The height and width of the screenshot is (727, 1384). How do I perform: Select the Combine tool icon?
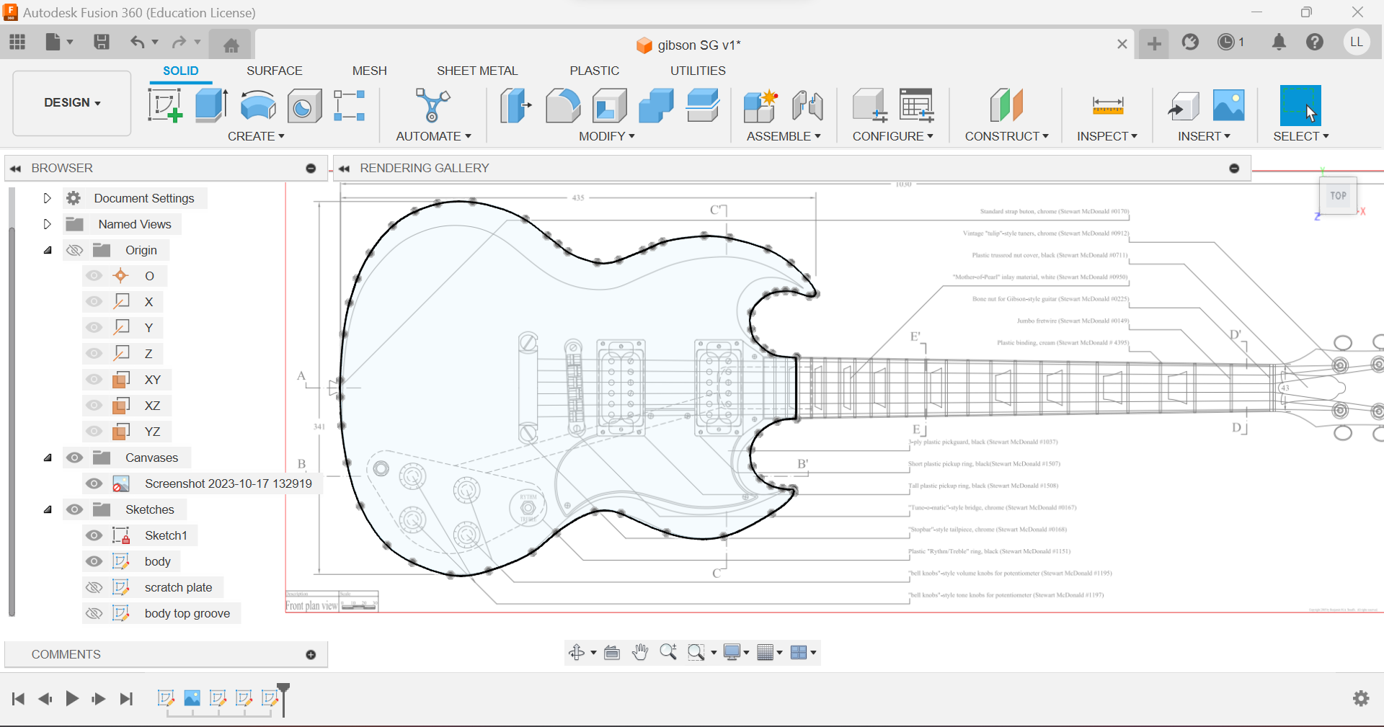pos(656,105)
